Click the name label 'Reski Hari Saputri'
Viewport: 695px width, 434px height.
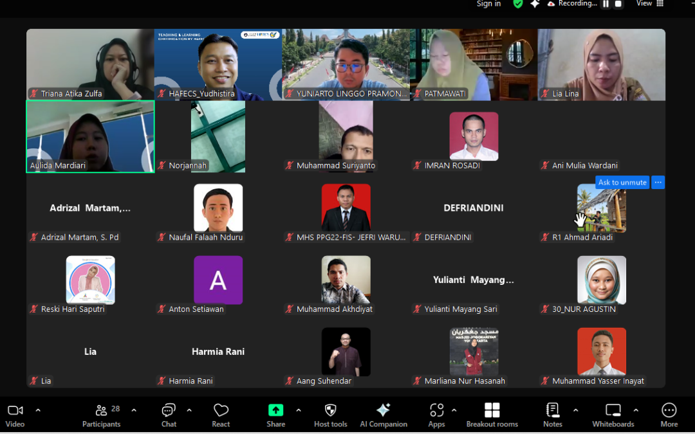click(73, 309)
